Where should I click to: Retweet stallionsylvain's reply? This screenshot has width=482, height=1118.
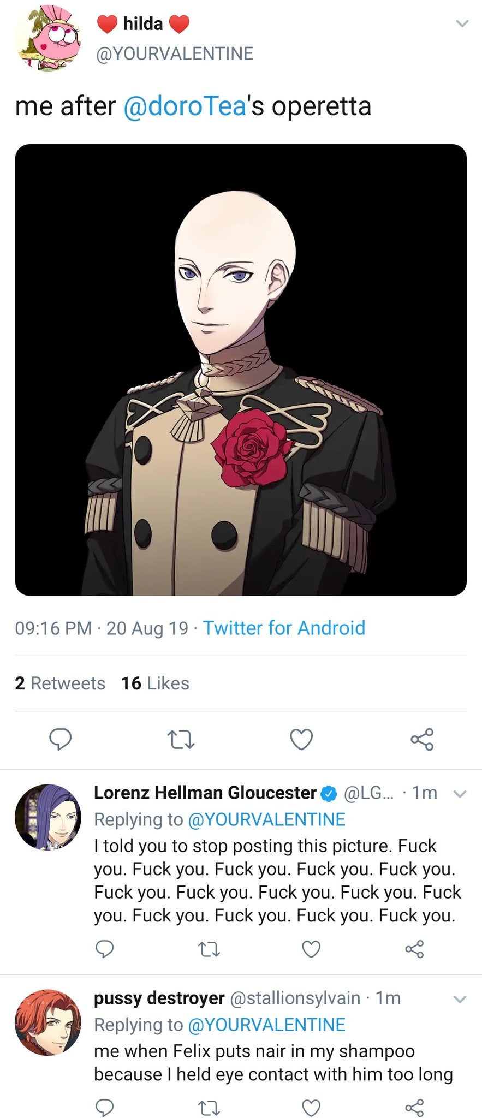pos(209,1108)
